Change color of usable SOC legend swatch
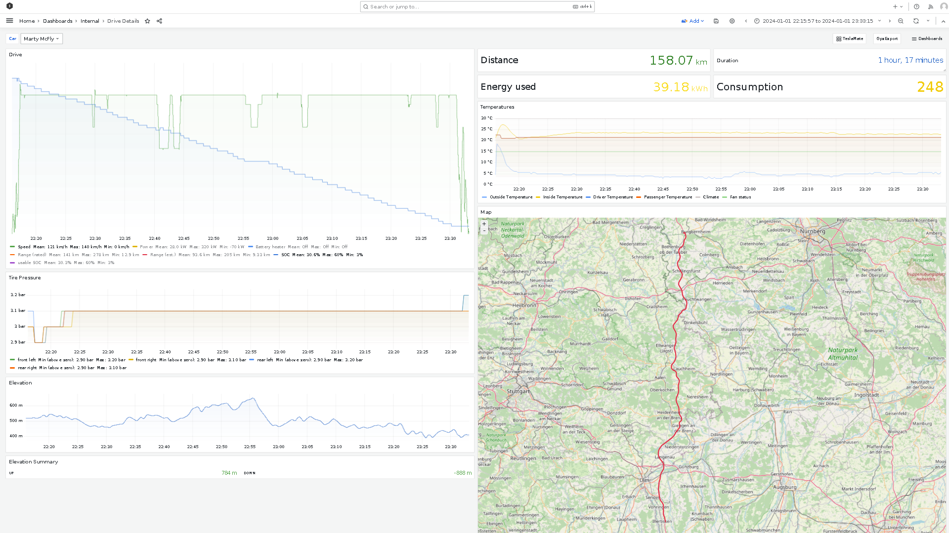 pyautogui.click(x=12, y=263)
